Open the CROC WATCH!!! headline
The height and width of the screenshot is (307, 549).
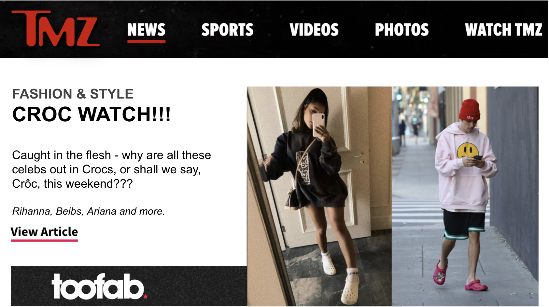point(91,114)
